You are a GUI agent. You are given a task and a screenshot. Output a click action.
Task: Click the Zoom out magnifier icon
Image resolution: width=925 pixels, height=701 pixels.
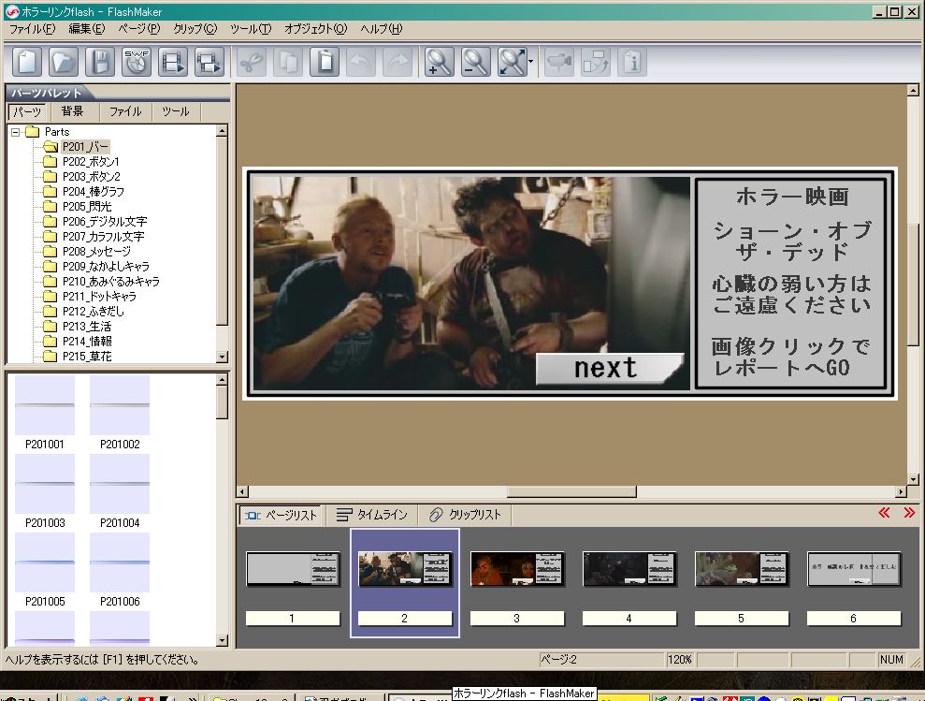point(476,62)
